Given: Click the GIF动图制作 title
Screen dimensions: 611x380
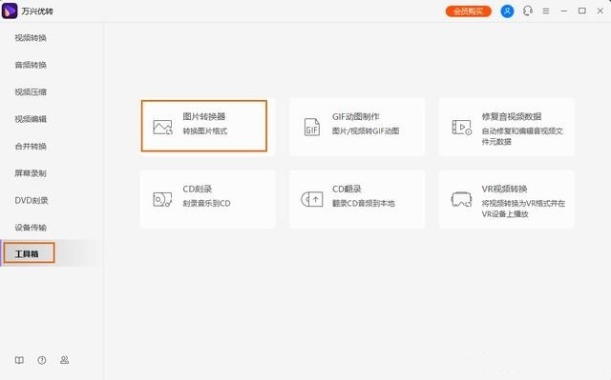Looking at the screenshot, I should point(356,116).
